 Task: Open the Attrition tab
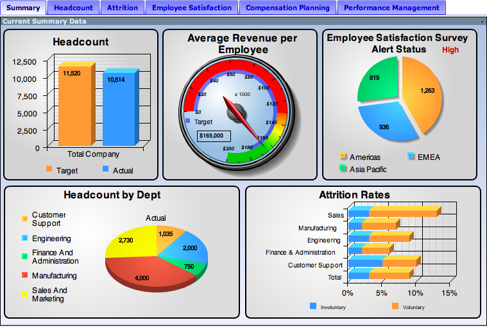coord(123,8)
